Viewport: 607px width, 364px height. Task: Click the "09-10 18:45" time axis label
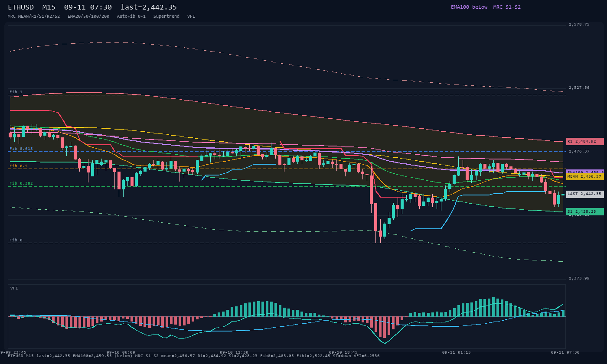click(343, 352)
